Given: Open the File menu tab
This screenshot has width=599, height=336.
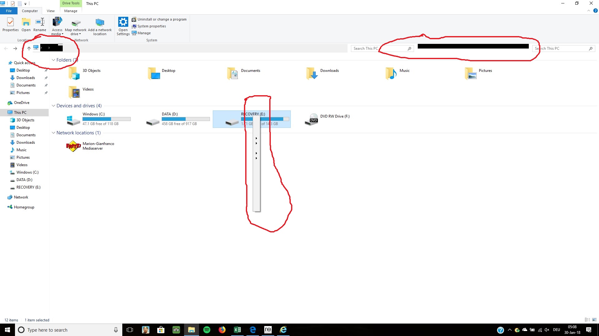Looking at the screenshot, I should pyautogui.click(x=9, y=11).
